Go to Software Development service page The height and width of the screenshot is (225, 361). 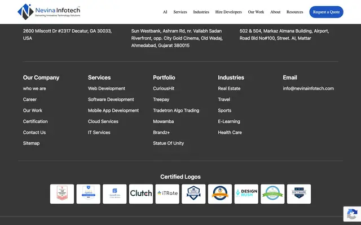coord(111,100)
